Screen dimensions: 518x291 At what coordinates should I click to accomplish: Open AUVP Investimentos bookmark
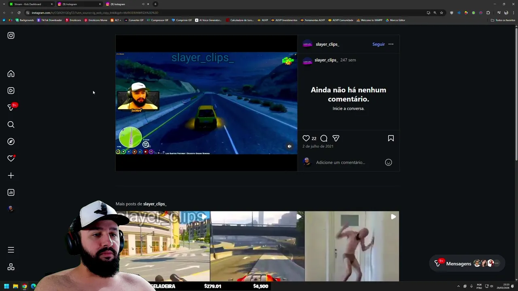tap(284, 20)
